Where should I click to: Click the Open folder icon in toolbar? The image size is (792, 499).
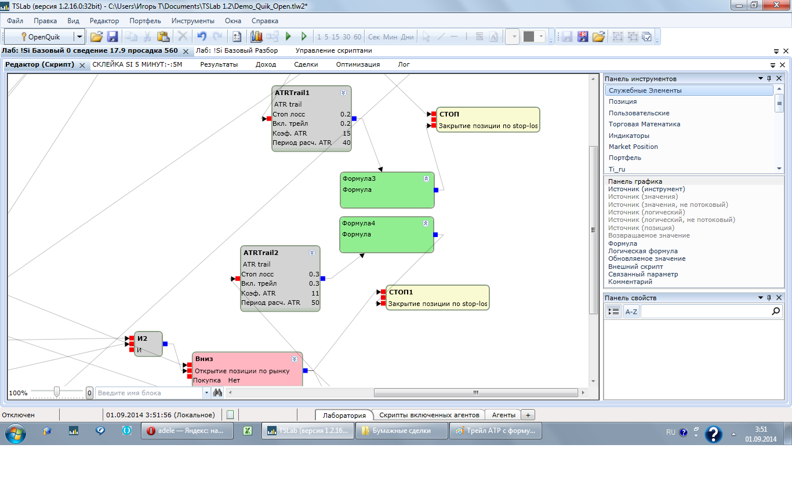(96, 37)
